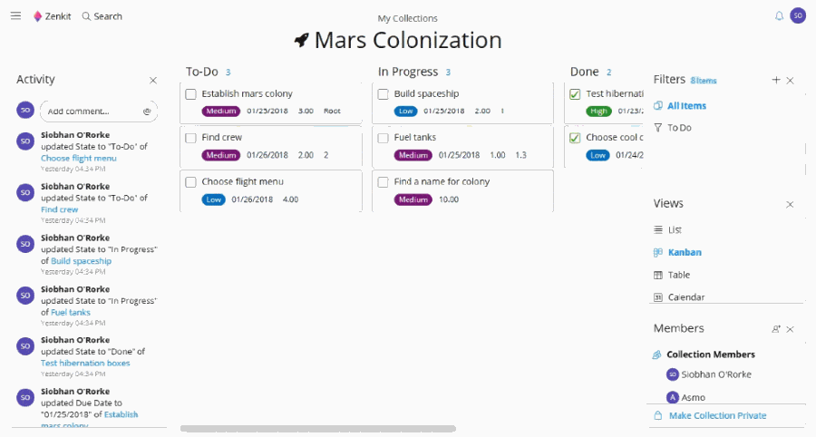The image size is (816, 437).
Task: Open the user profile avatar menu
Action: coord(798,15)
